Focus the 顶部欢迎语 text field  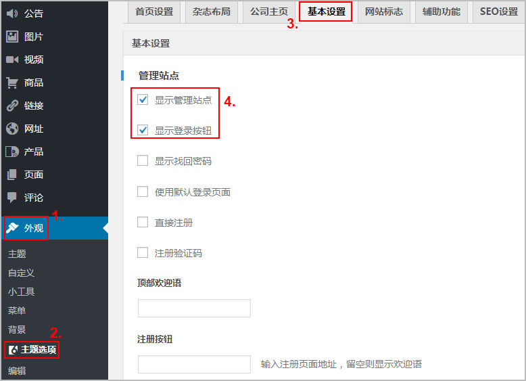click(194, 308)
